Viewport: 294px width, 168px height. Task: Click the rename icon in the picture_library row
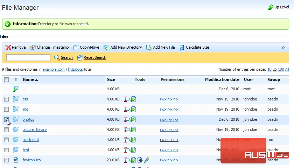pyautogui.click(x=127, y=129)
